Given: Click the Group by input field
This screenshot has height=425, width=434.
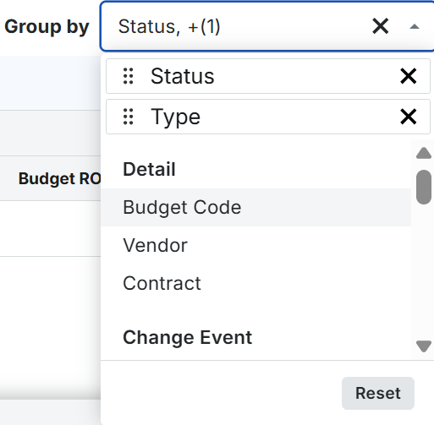Looking at the screenshot, I should 267,26.
